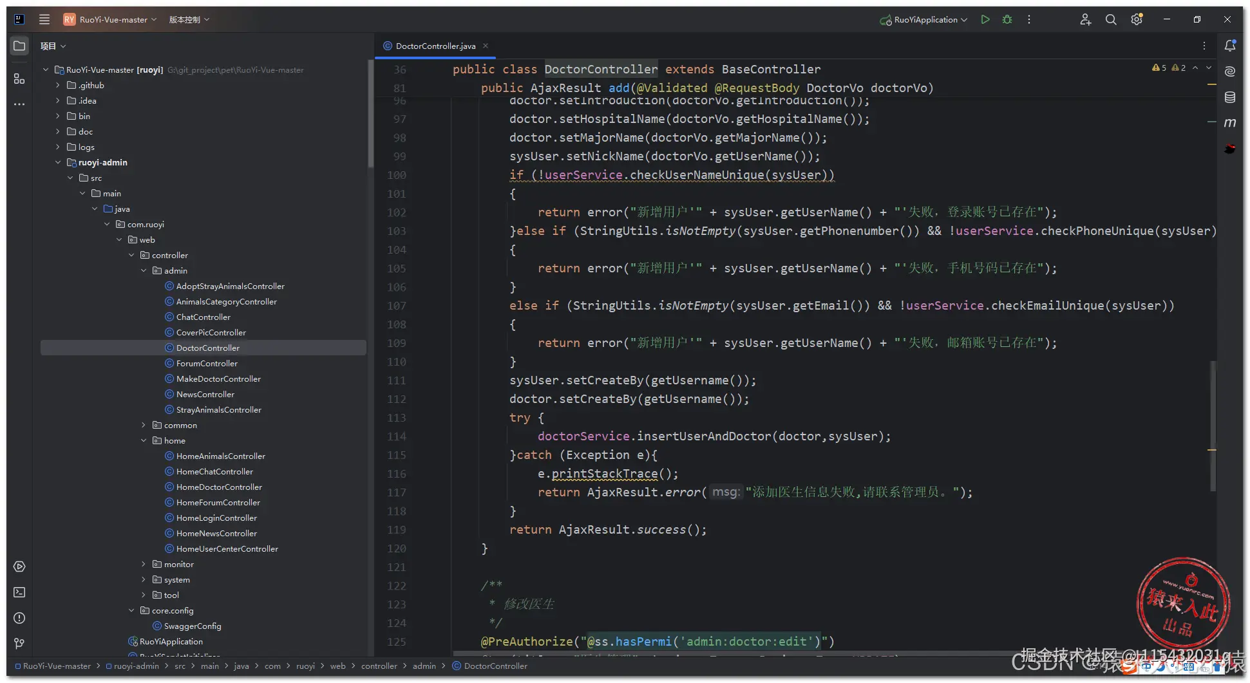This screenshot has height=683, width=1250.
Task: Open the Git tool window icon
Action: (x=19, y=644)
